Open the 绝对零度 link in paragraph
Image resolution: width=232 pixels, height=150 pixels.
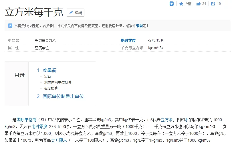click(39, 127)
